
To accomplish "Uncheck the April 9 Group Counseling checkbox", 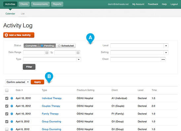I will click(7, 121).
